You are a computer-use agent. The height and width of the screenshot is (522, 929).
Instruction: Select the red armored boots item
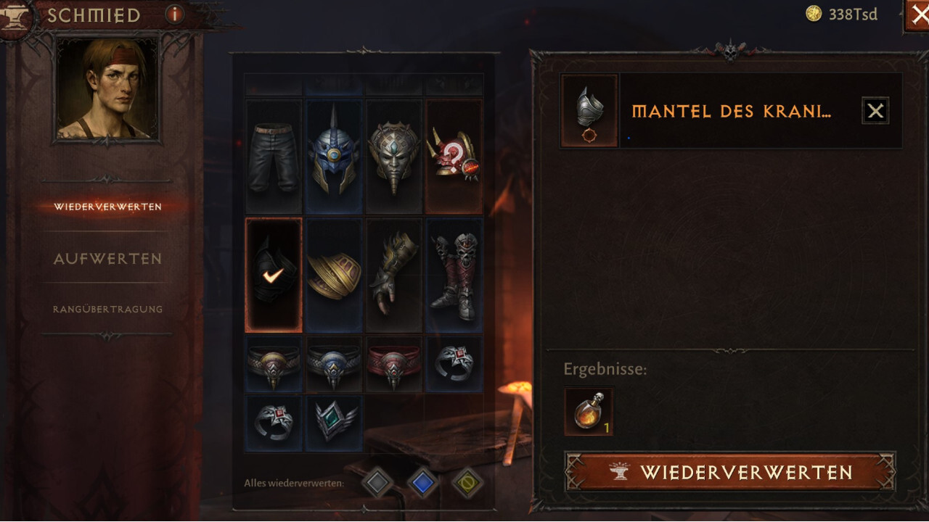[454, 275]
